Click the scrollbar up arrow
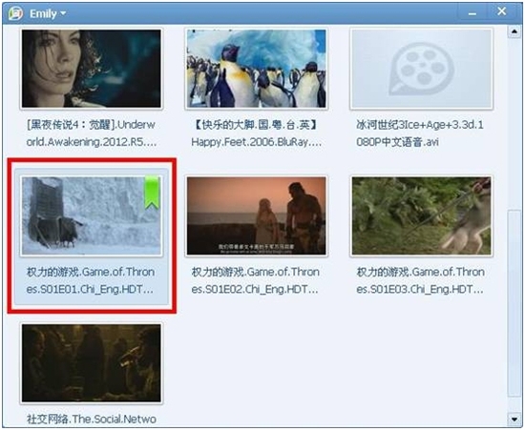Screen dimensions: 525x430 514,31
